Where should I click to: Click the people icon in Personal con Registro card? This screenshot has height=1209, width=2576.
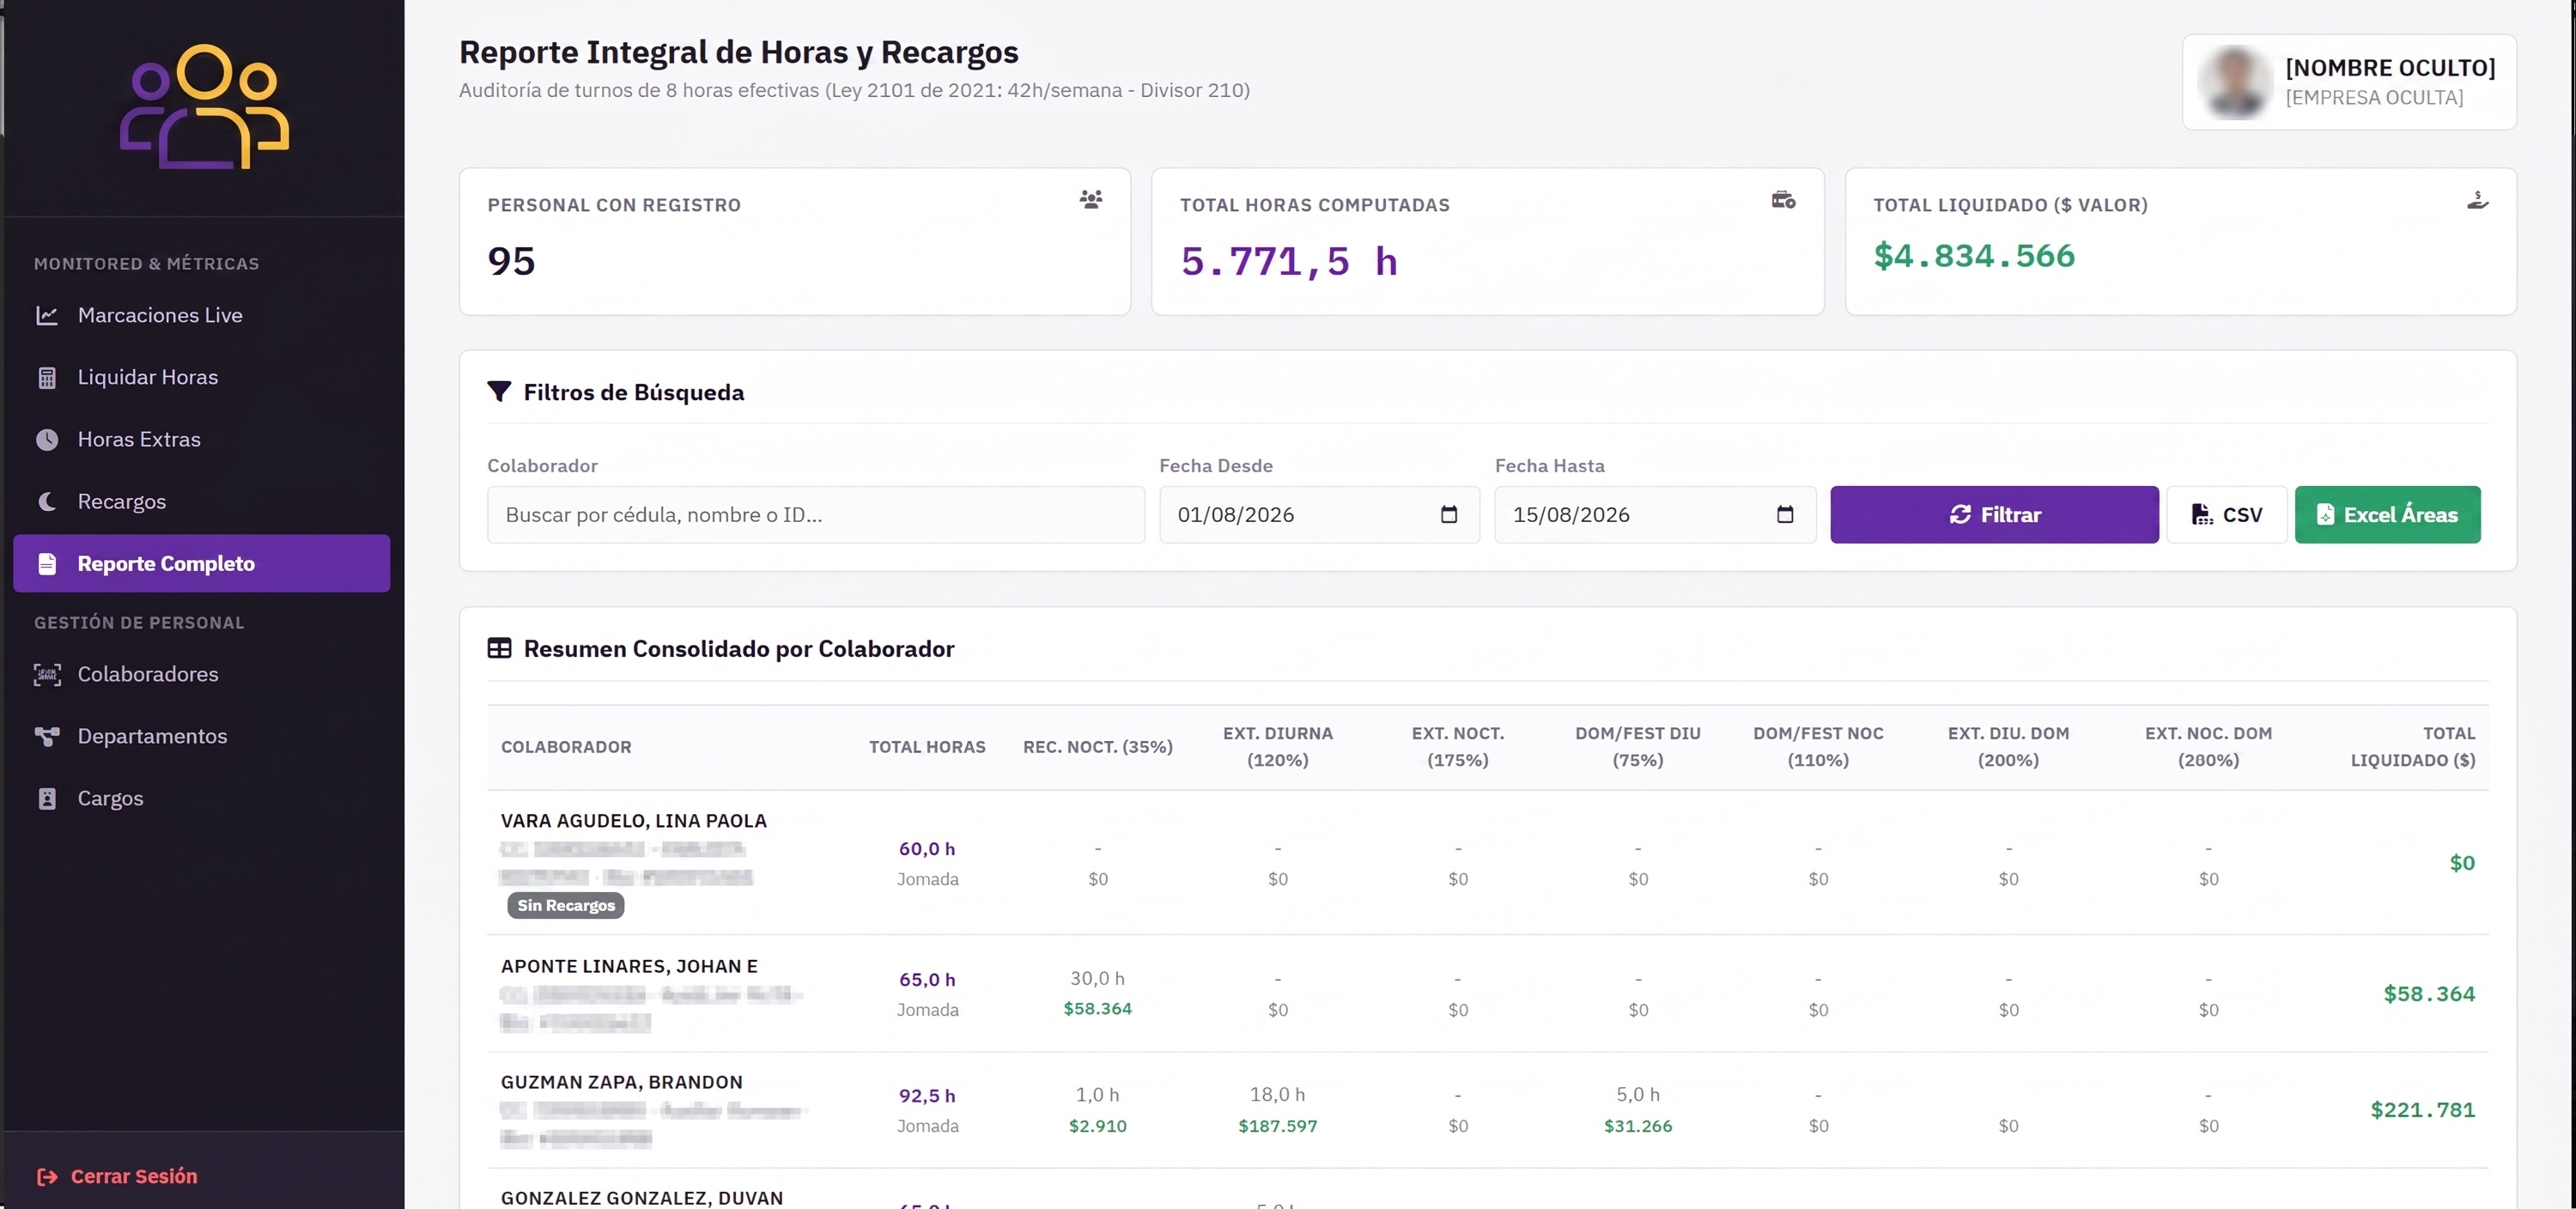coord(1091,200)
